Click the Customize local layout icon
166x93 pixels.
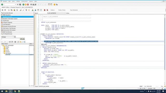pyautogui.click(x=57, y=5)
